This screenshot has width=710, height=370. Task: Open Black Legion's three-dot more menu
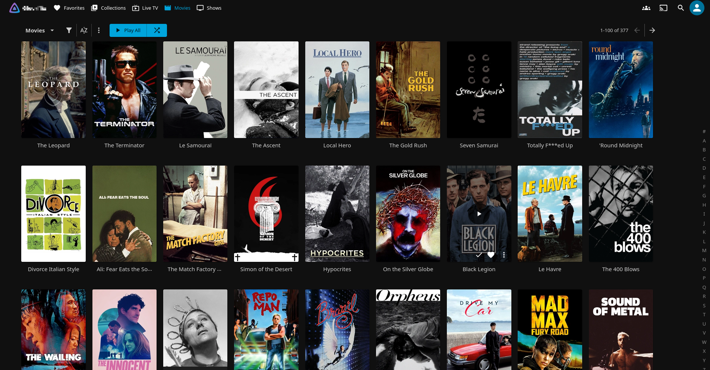504,255
